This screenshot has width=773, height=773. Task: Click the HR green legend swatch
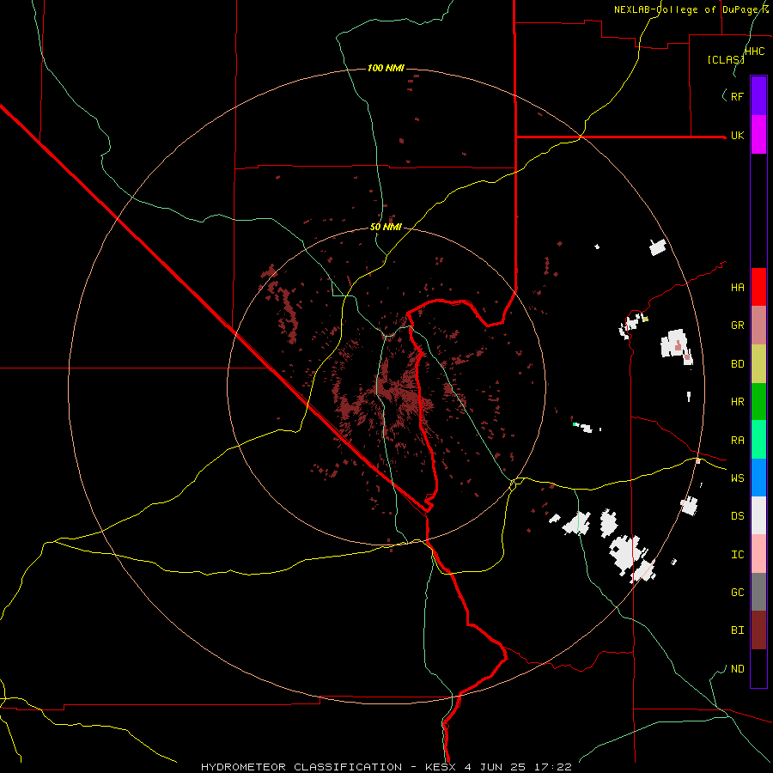[x=758, y=402]
